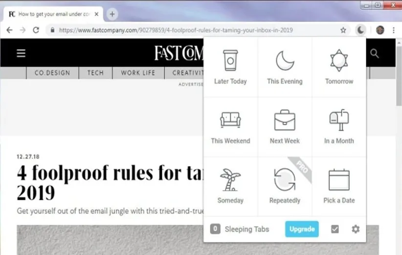Open a new browser tab
This screenshot has height=255, width=402.
coord(112,14)
